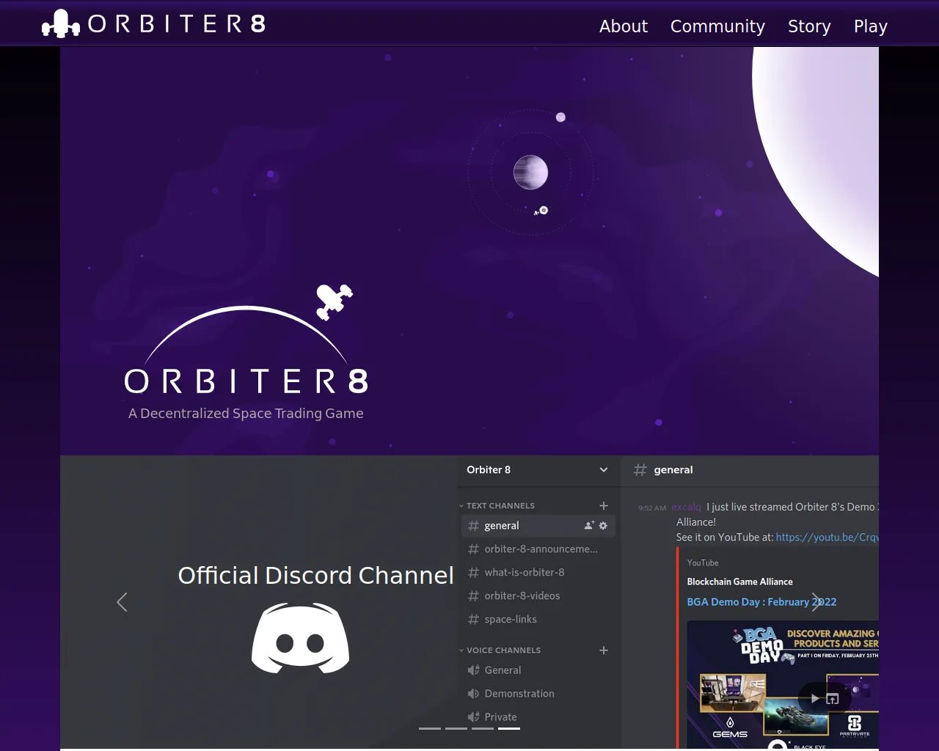Click the Discord logo icon
This screenshot has width=939, height=751.
(300, 638)
